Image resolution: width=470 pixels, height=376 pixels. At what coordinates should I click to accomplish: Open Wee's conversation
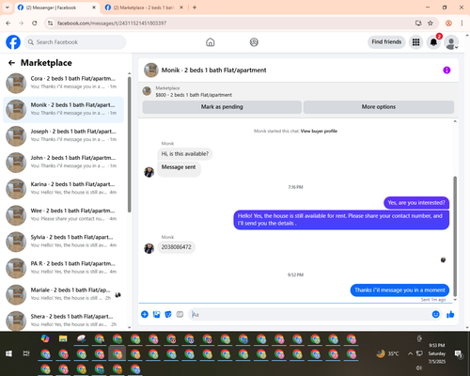pyautogui.click(x=63, y=215)
